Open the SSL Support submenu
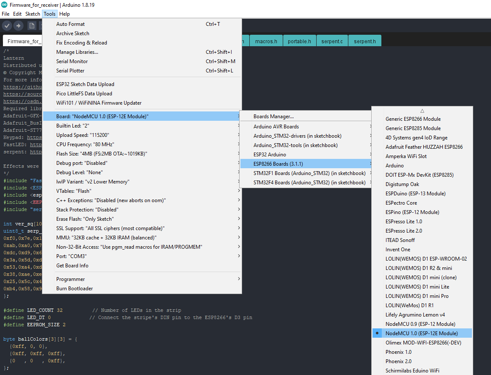Image resolution: width=491 pixels, height=375 pixels. (142, 228)
